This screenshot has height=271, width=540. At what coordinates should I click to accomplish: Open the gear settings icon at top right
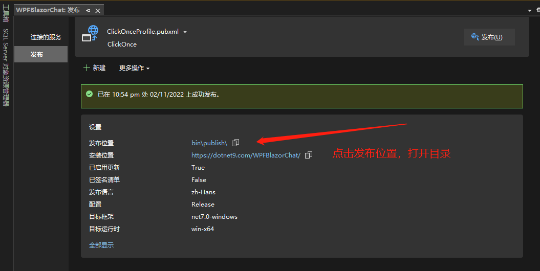[x=538, y=10]
